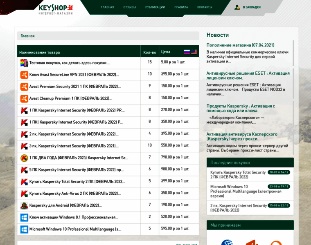Open Microsoft Windows 10 Professional Multilanguage product

point(75,229)
